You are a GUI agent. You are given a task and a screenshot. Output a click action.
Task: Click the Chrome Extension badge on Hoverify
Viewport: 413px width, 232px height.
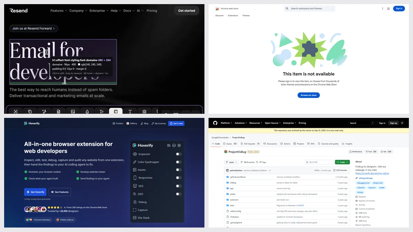(38, 220)
